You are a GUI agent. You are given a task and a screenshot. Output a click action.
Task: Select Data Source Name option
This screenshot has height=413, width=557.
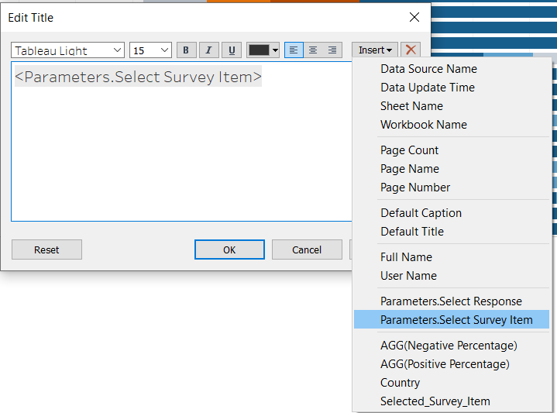(428, 69)
